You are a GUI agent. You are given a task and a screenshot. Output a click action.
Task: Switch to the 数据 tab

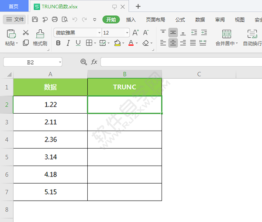(x=200, y=20)
